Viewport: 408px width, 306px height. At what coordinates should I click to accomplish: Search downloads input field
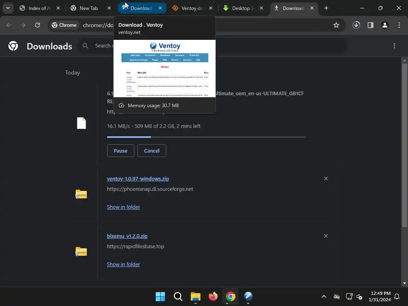[212, 46]
